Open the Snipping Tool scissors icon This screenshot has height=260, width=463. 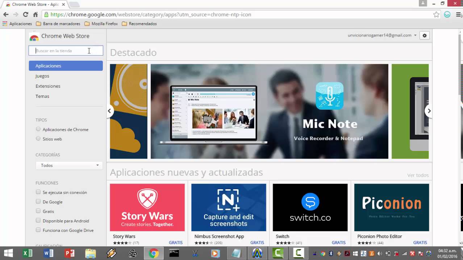195,253
